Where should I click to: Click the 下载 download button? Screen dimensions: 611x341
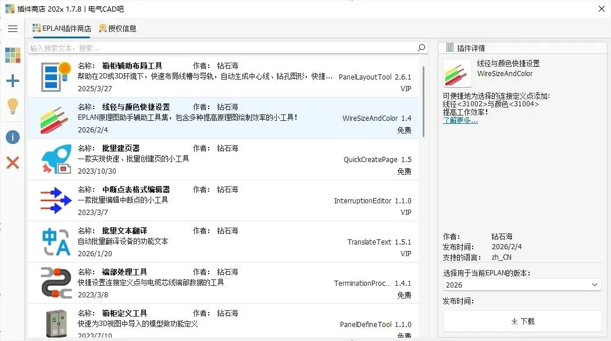pyautogui.click(x=523, y=321)
